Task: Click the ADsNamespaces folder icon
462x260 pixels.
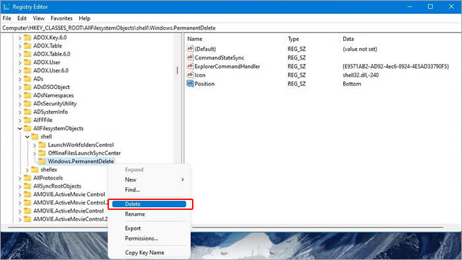Action: point(28,95)
